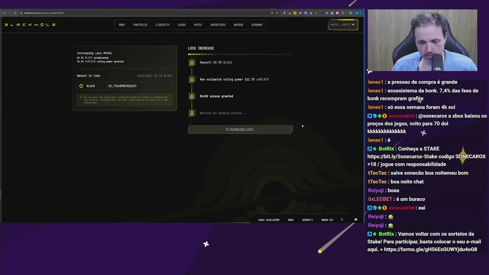Click the first BotRix username in chat
This screenshot has height=275, width=489.
tap(386, 149)
